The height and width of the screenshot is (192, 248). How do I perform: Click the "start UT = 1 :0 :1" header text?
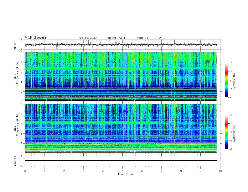[151, 38]
